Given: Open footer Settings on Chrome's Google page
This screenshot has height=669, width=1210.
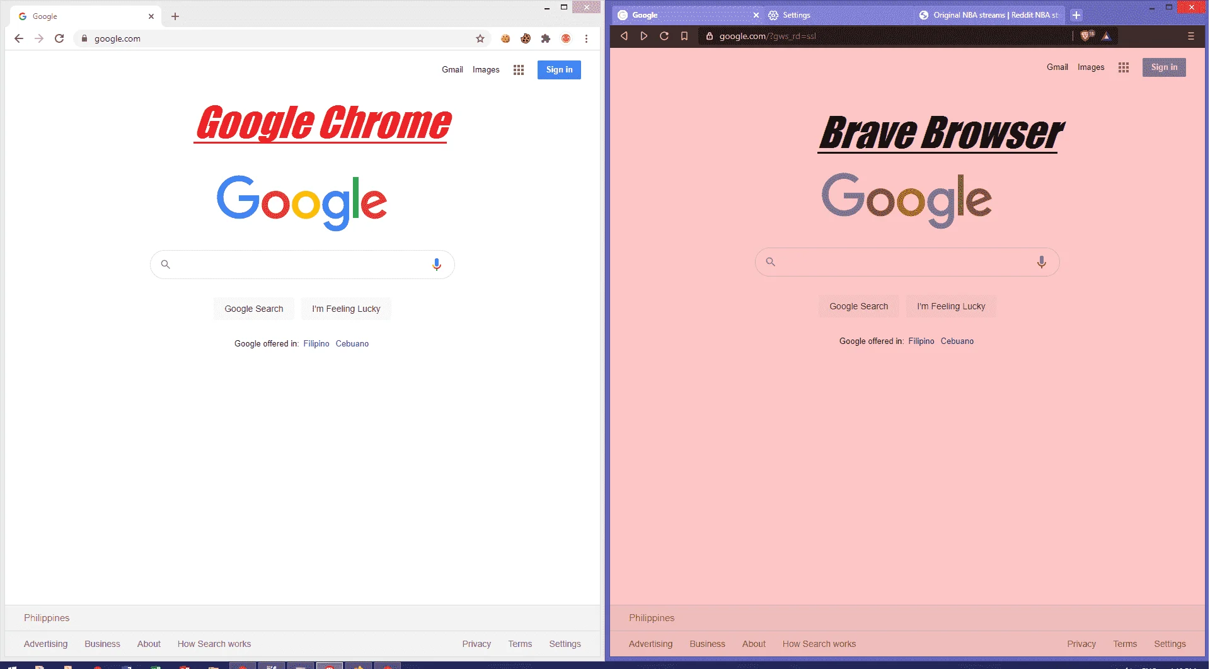Looking at the screenshot, I should (x=565, y=644).
